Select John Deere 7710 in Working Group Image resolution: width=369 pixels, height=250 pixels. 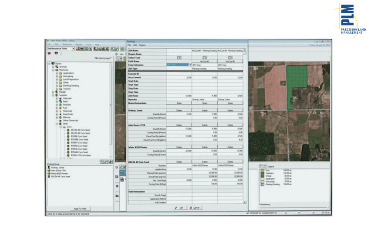(58, 170)
